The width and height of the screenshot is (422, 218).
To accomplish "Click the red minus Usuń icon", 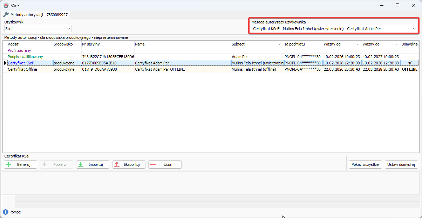I will pyautogui.click(x=153, y=164).
